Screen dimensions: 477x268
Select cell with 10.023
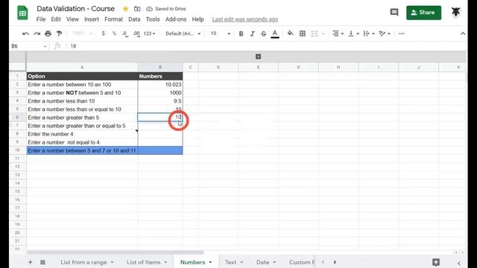160,84
